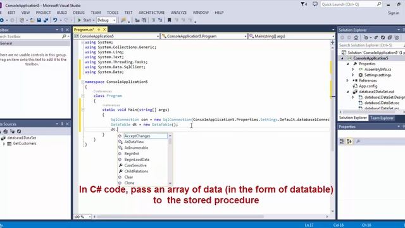Switch to Team Explorer tab
This screenshot has width=405, height=228.
pos(382,118)
